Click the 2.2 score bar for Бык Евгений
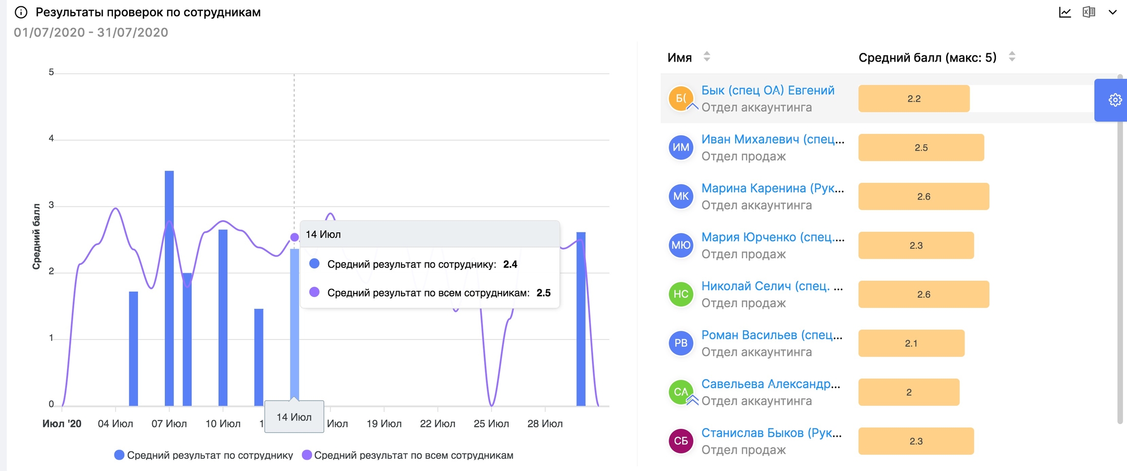Image resolution: width=1127 pixels, height=471 pixels. click(x=913, y=98)
